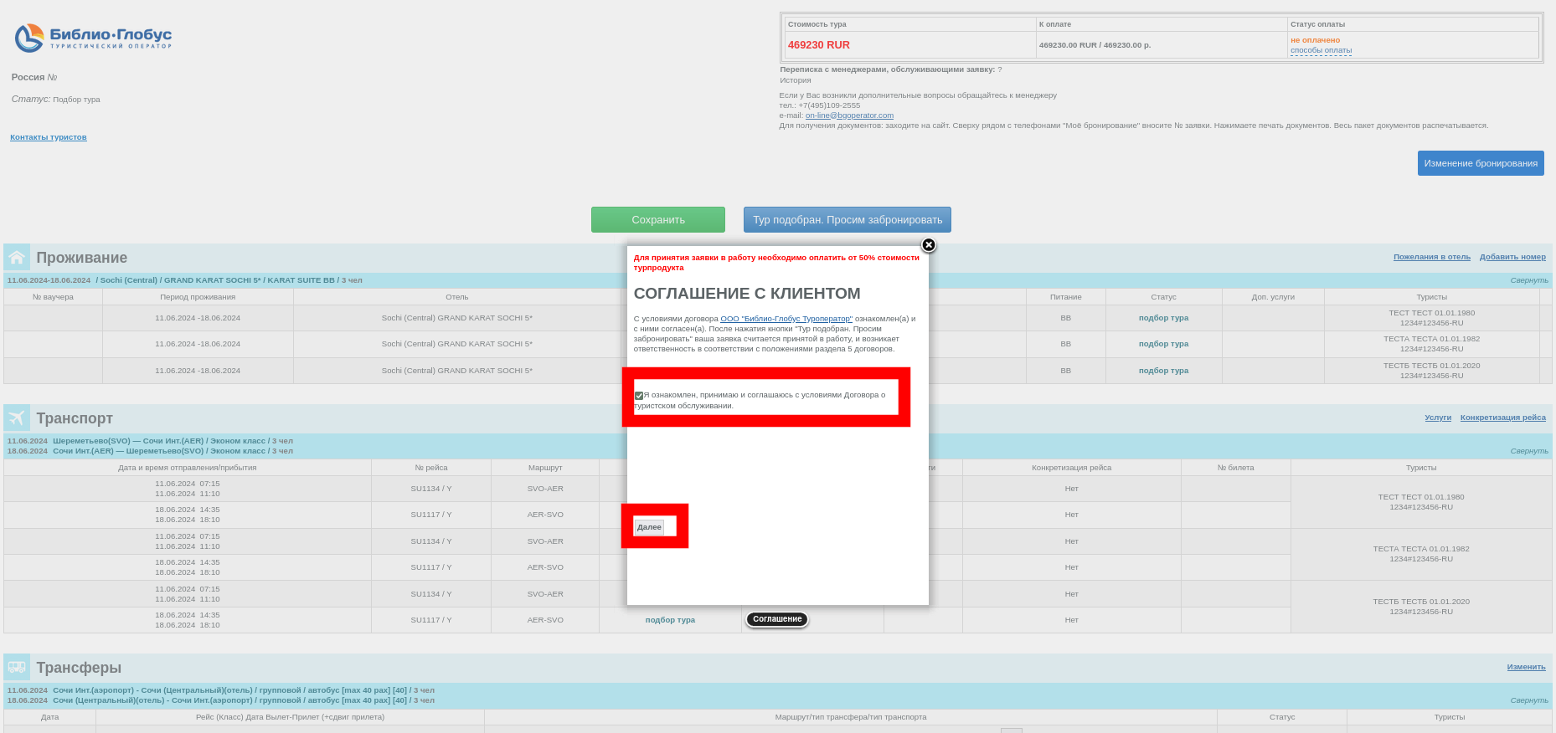Viewport: 1556px width, 733px height.
Task: Click the bus icon beside Трансферы
Action: (x=17, y=668)
